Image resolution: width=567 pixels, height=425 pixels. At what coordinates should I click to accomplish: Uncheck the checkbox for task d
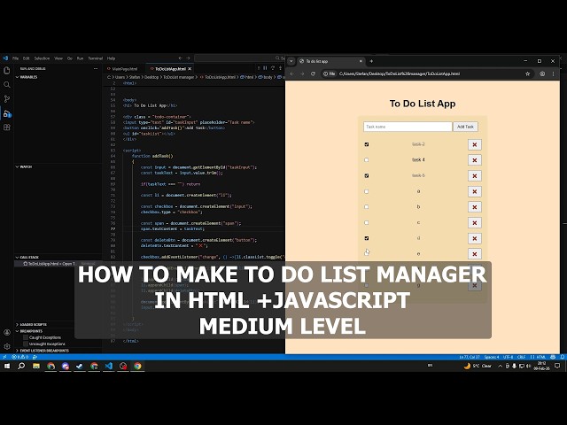click(x=366, y=238)
